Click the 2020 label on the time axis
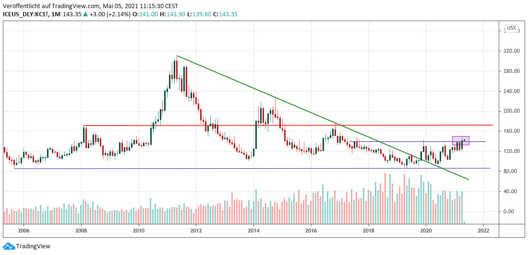Screen dimensions: 528x255 426,231
